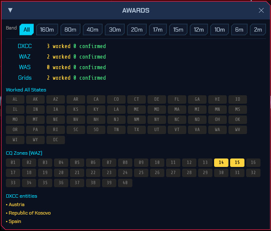Select the 40m band filter
This screenshot has width=271, height=231.
[92, 30]
